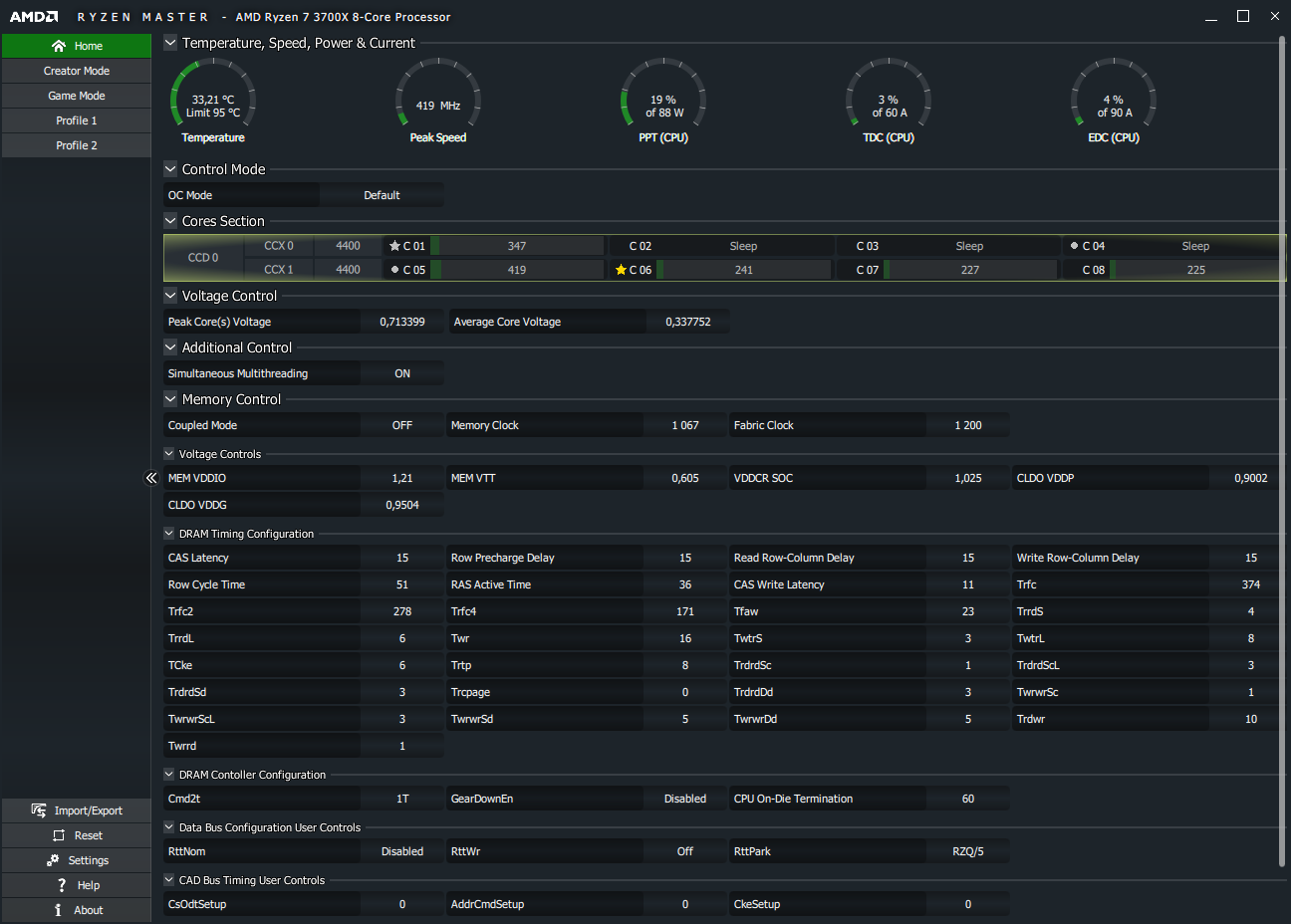The width and height of the screenshot is (1291, 924).
Task: Collapse the Cores Section expander
Action: tap(170, 221)
